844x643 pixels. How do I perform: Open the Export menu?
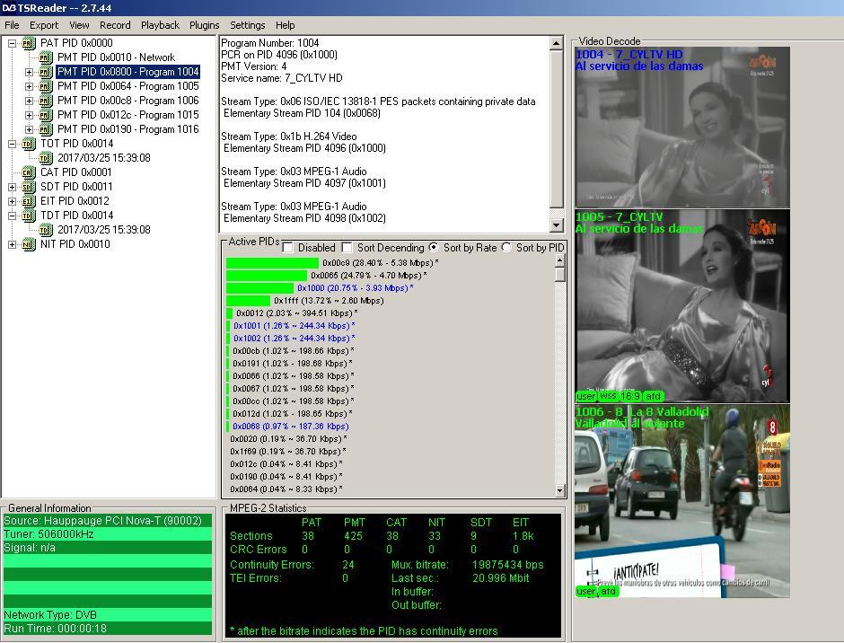(44, 25)
